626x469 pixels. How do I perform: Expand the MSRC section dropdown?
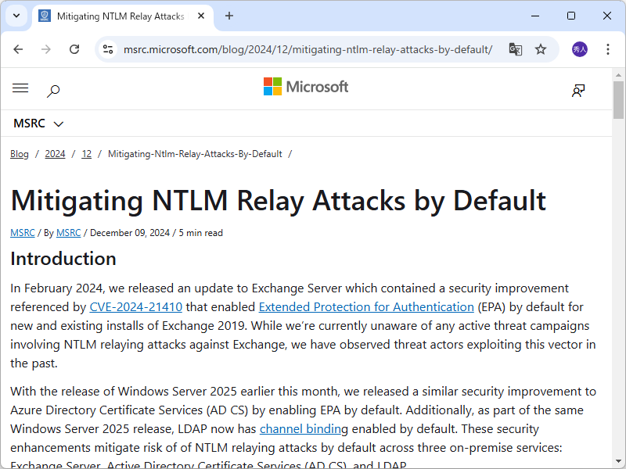point(38,123)
